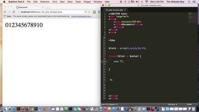Viewport: 199px width, 112px height.
Task: Launch Photoshop from the Dock
Action: [x=36, y=109]
